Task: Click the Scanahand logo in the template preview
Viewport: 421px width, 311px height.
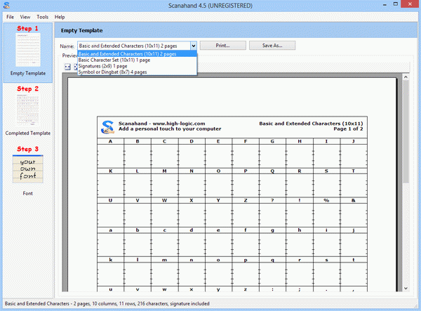Action: 107,127
